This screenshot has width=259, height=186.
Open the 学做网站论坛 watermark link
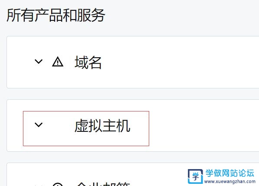point(229,173)
